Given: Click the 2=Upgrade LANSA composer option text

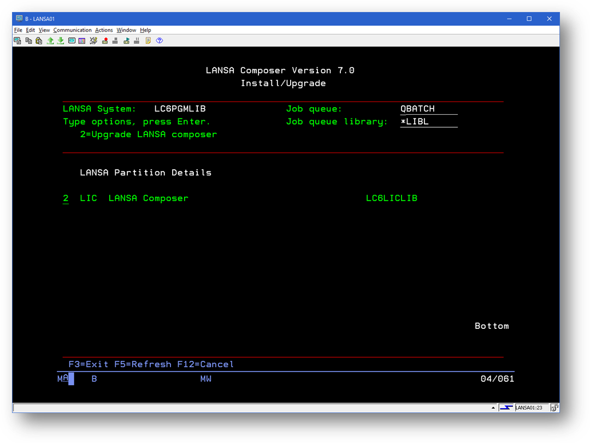Looking at the screenshot, I should click(x=149, y=134).
